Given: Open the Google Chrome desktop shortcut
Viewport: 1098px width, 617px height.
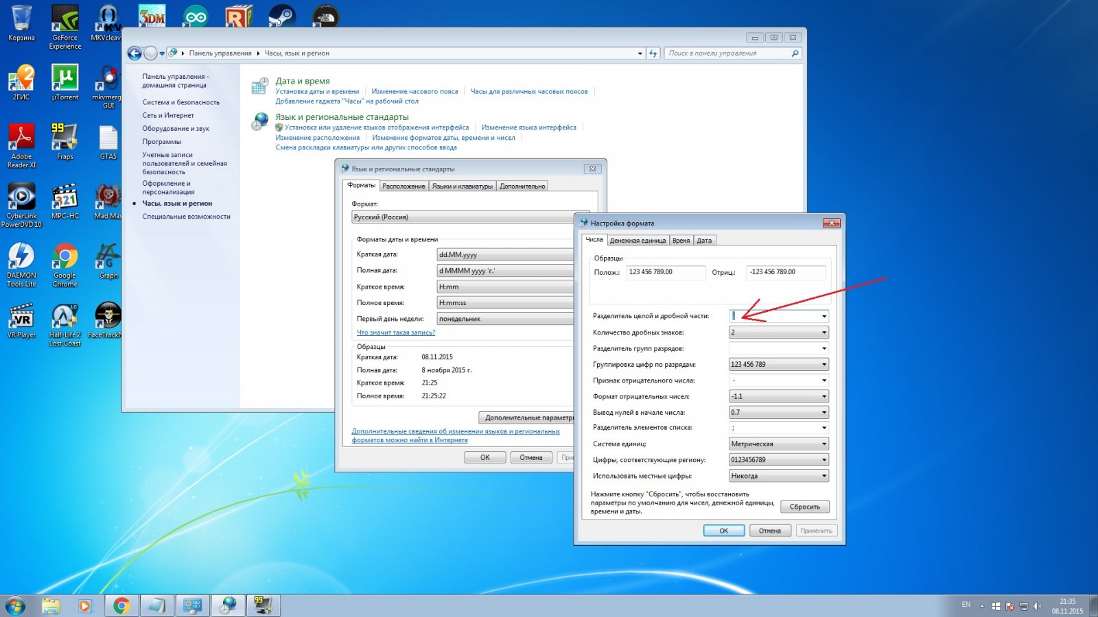Looking at the screenshot, I should 65,265.
